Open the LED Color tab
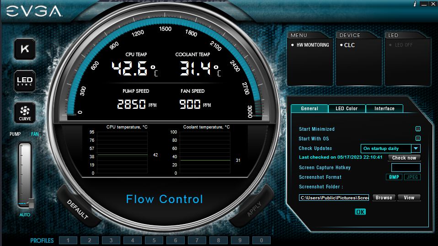 (x=347, y=109)
